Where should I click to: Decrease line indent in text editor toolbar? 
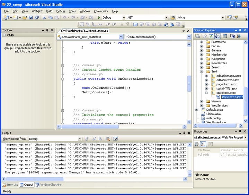tap(108, 24)
